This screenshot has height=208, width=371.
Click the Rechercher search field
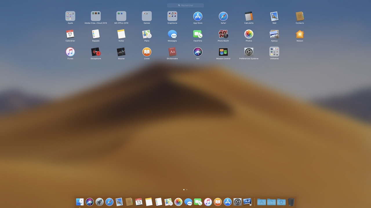click(185, 5)
